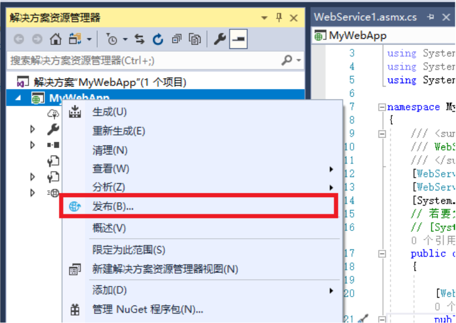Open the Solution Explorer window options dropdown

(x=264, y=18)
